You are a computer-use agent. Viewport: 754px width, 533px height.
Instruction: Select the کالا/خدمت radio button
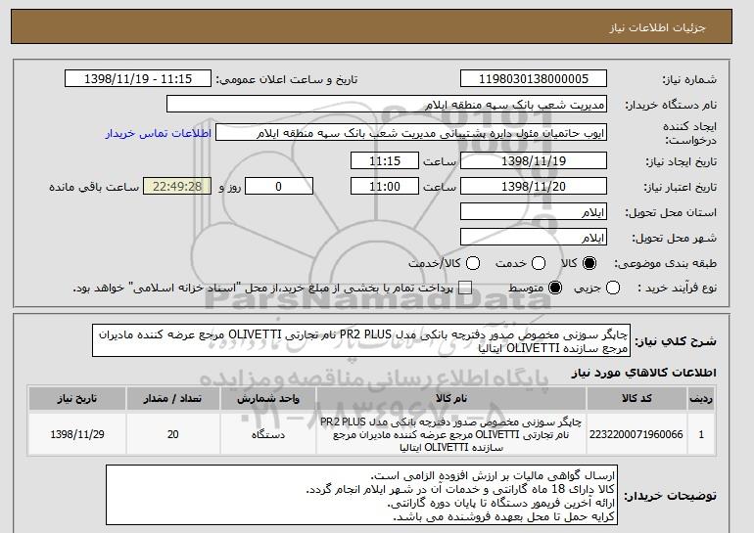tap(473, 263)
